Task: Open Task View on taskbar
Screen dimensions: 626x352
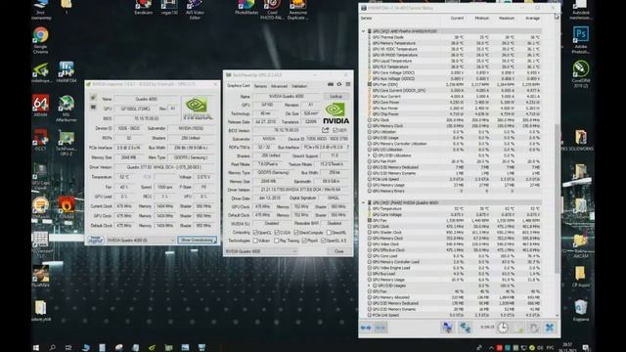Action: [x=68, y=348]
